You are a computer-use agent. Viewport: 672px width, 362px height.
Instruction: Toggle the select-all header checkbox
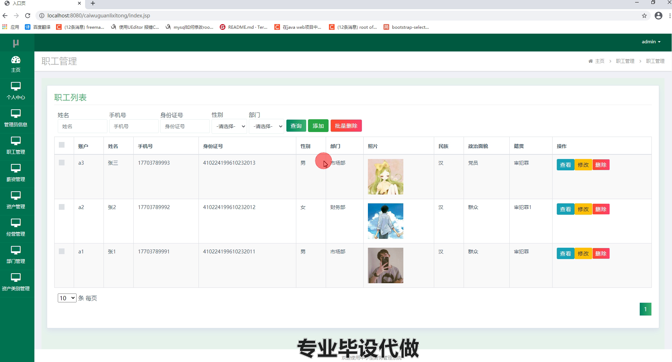pyautogui.click(x=62, y=145)
